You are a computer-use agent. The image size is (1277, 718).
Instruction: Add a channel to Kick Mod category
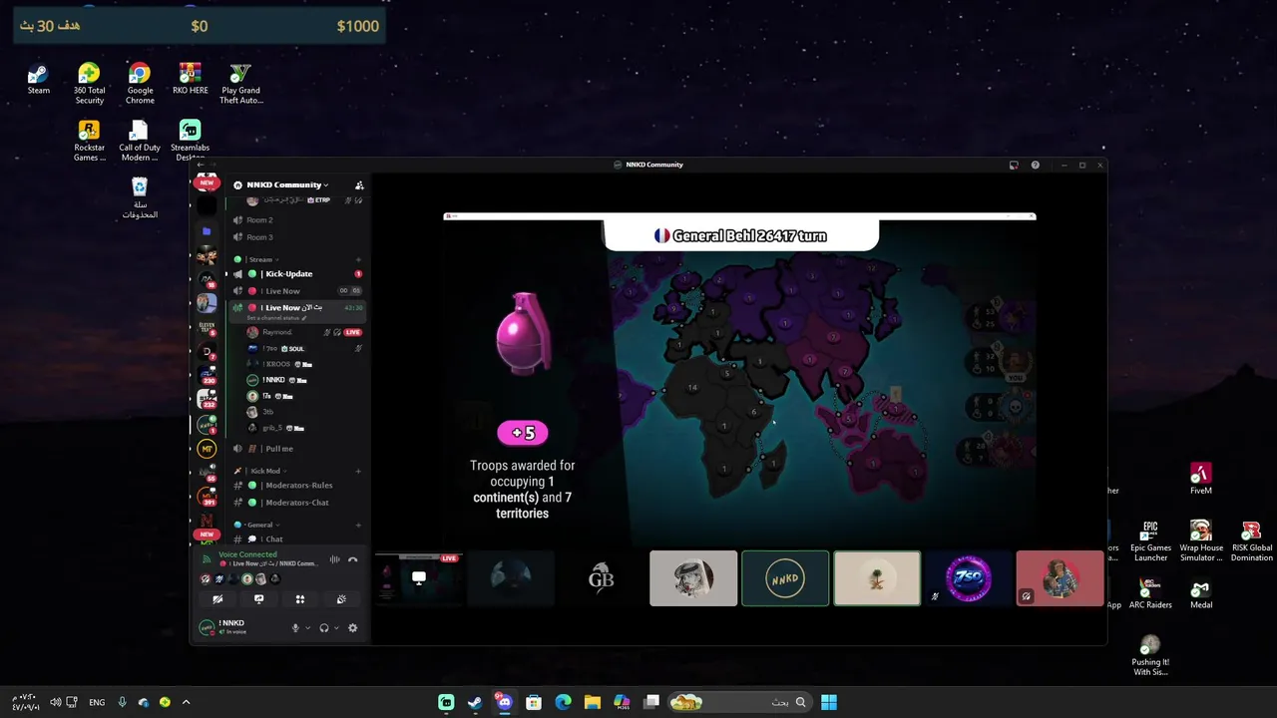coord(358,471)
